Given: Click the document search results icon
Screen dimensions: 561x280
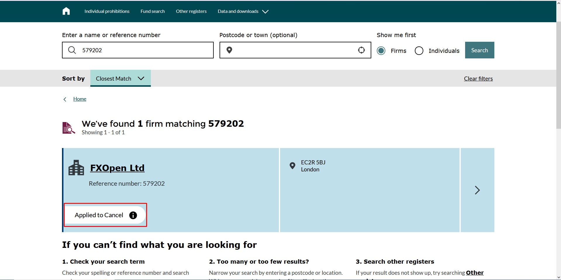Looking at the screenshot, I should tap(69, 128).
